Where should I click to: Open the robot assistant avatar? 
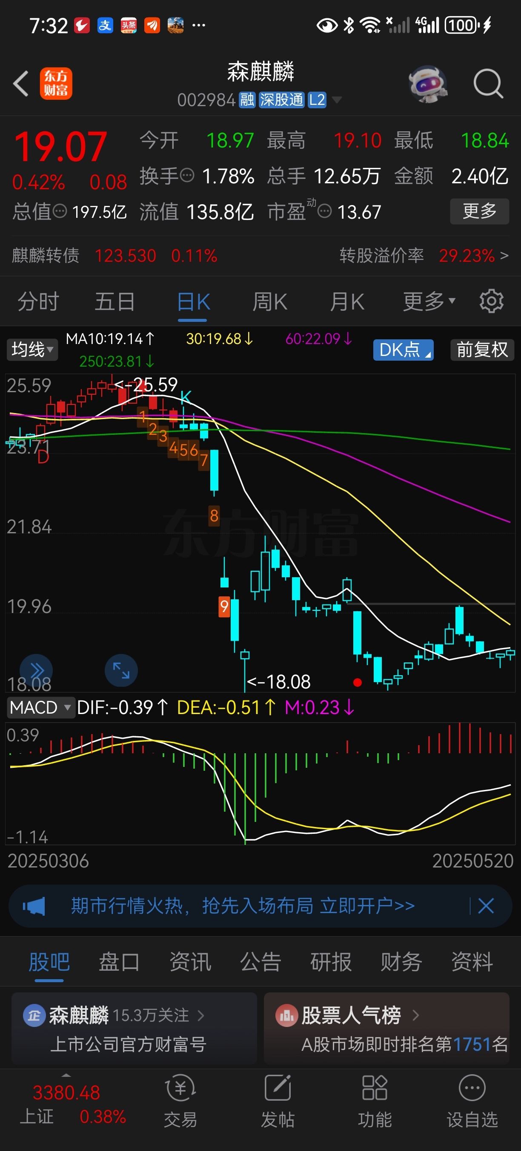[x=428, y=84]
